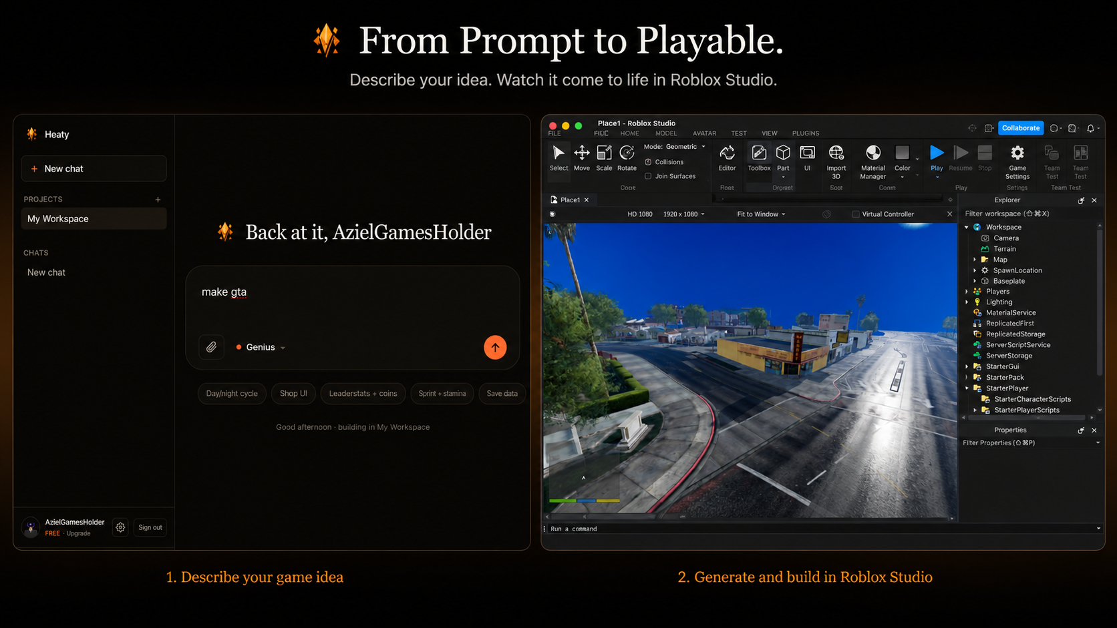Screen dimensions: 1117x628
Task: Open the Material Manager
Action: (x=872, y=162)
